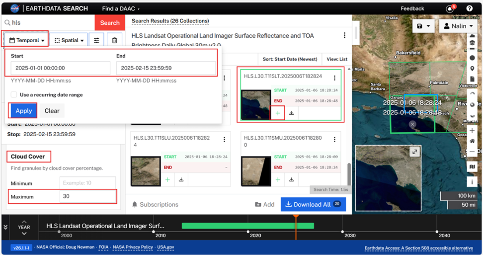Download the T11SLT granule
The image size is (483, 255).
(x=291, y=113)
